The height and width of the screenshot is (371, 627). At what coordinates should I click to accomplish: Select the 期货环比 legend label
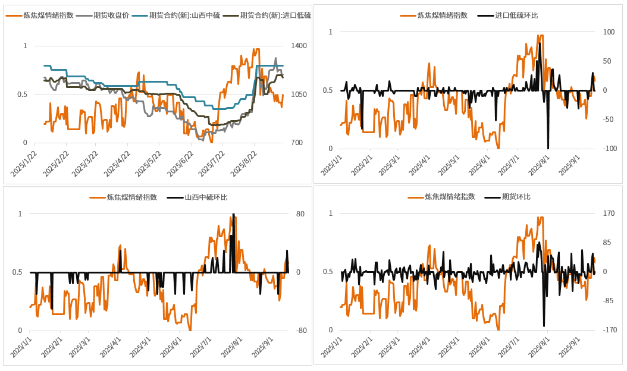pyautogui.click(x=516, y=197)
